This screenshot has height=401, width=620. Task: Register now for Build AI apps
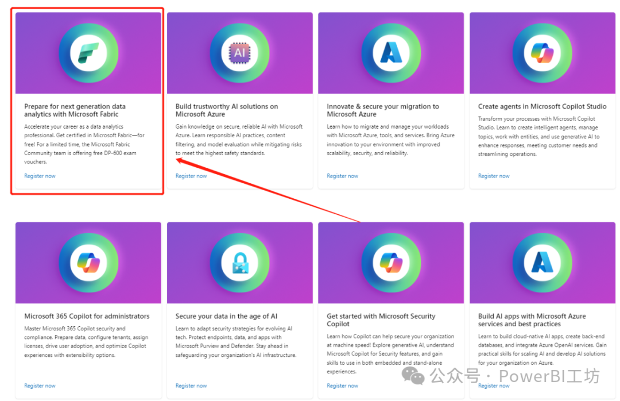[x=494, y=386]
